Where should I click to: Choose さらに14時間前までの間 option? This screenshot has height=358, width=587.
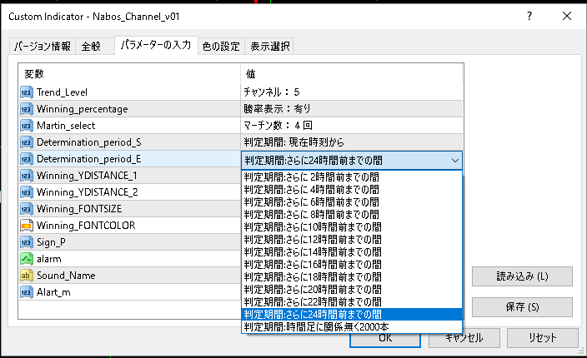pyautogui.click(x=352, y=252)
